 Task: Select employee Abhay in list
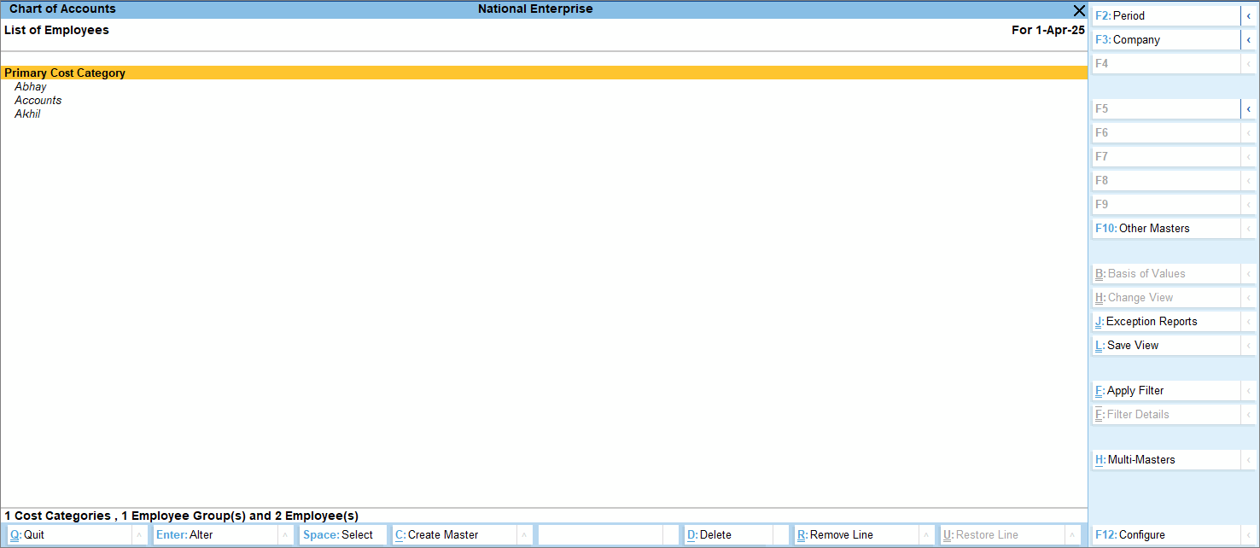31,87
